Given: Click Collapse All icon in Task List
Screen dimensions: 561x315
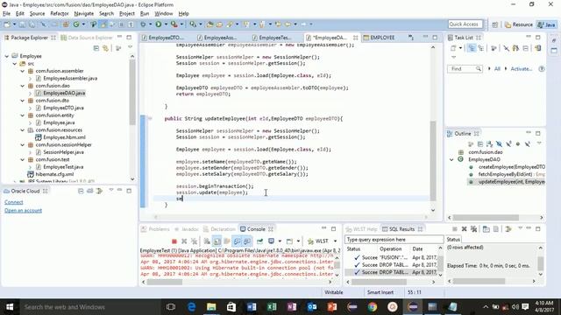Looking at the screenshot, I should (x=526, y=48).
